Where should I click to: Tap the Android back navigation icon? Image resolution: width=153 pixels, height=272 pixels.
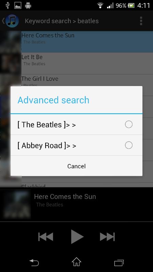pyautogui.click(x=34, y=262)
